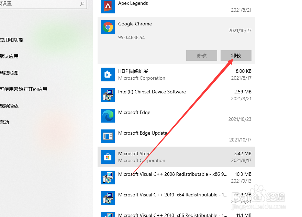Click the Intel Chipset Device Software icon
Image resolution: width=302 pixels, height=217 pixels.
tap(108, 95)
